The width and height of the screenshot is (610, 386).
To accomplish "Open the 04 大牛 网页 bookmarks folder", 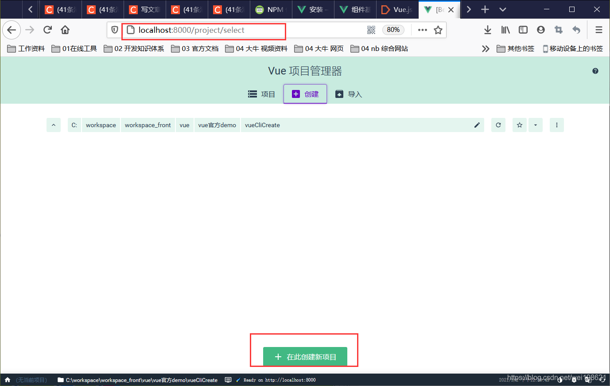I will pos(319,49).
